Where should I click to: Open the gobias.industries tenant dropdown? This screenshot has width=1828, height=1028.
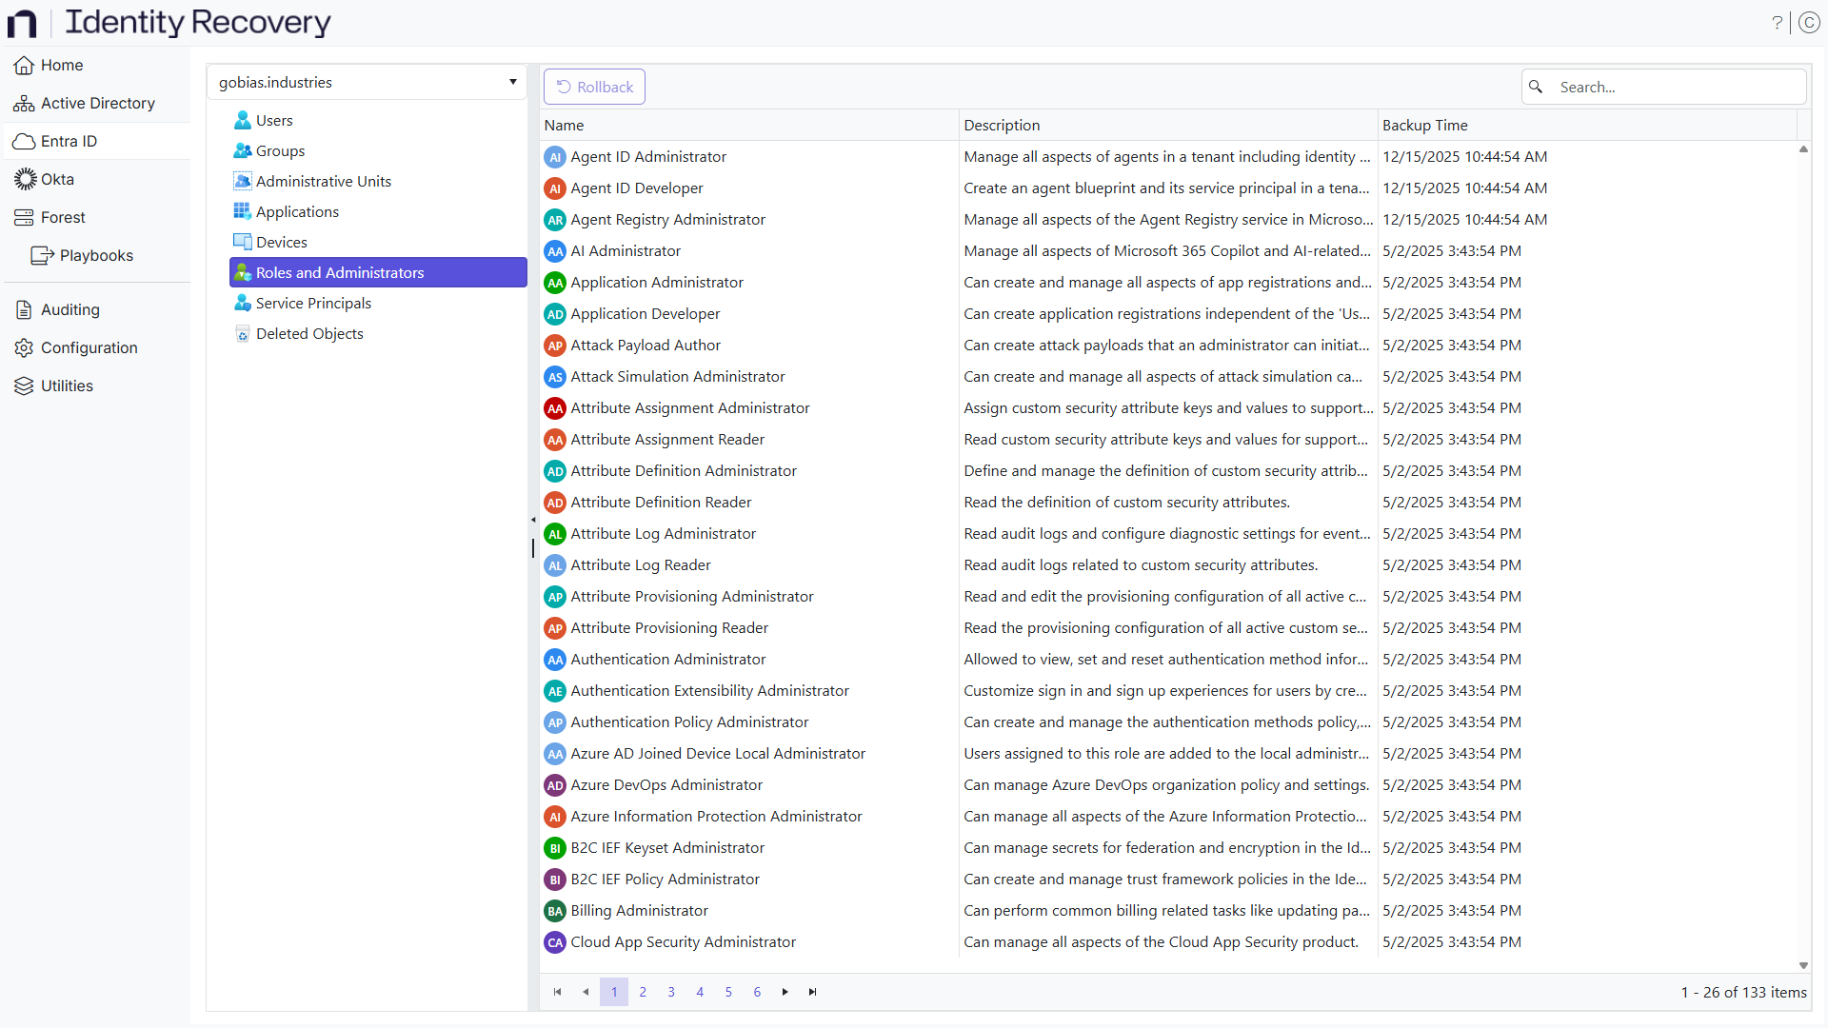(512, 82)
